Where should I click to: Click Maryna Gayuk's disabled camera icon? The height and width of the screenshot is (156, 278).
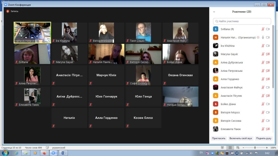pos(268,54)
